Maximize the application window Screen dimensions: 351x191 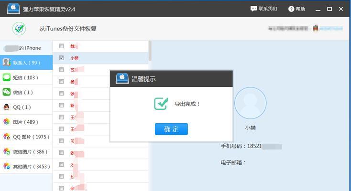(329, 9)
